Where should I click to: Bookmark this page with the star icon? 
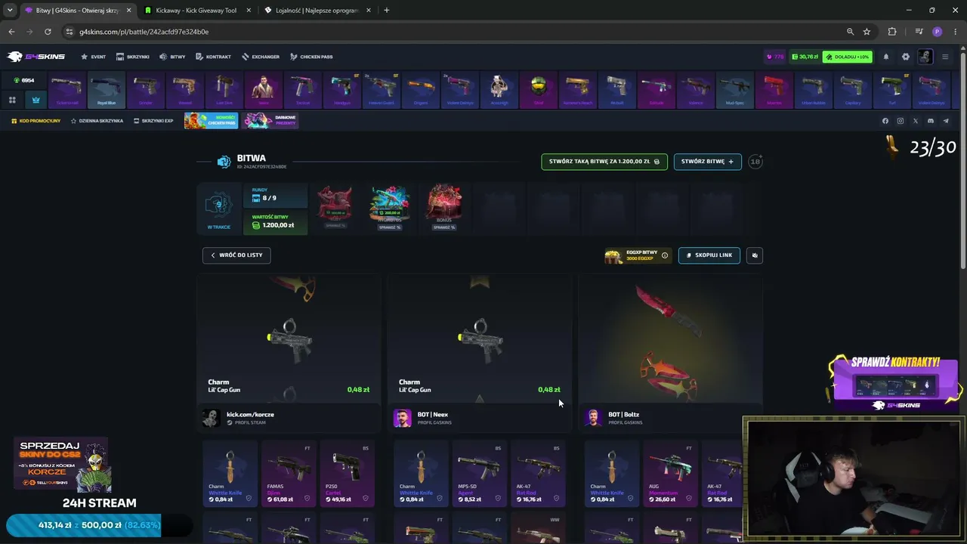click(x=867, y=32)
